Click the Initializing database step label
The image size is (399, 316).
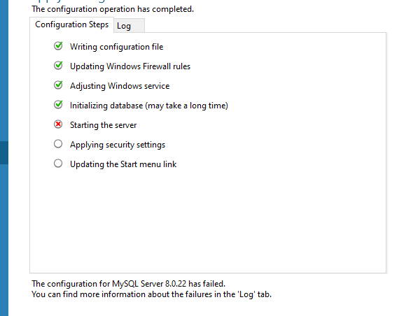click(x=149, y=106)
